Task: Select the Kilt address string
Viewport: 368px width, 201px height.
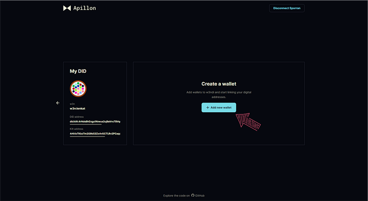Action: (x=95, y=133)
